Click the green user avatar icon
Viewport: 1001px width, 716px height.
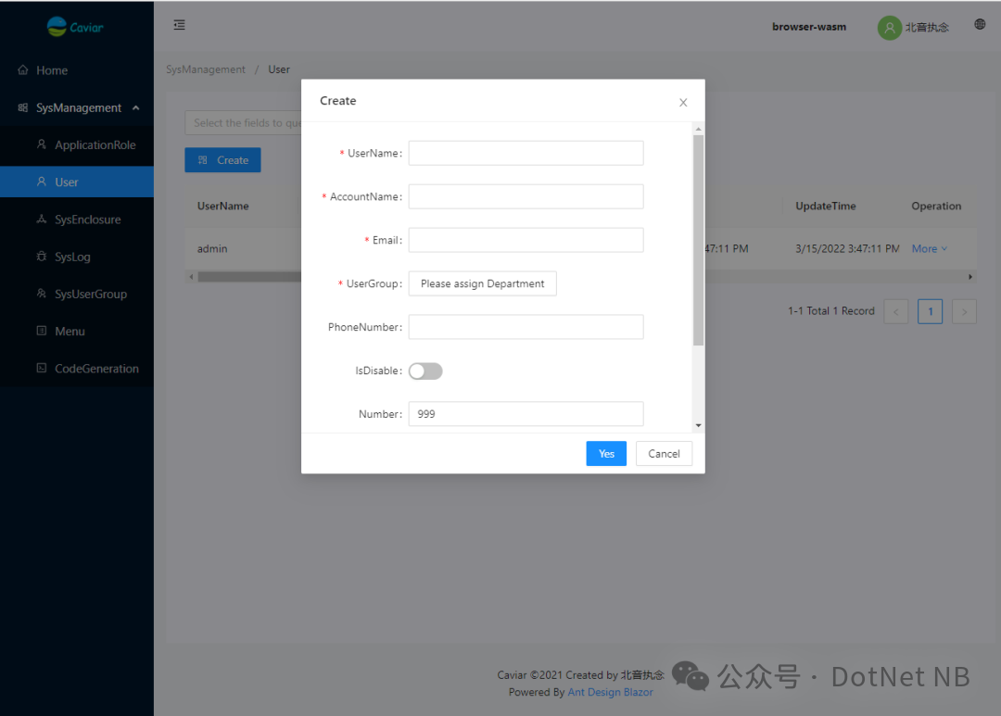pyautogui.click(x=889, y=28)
